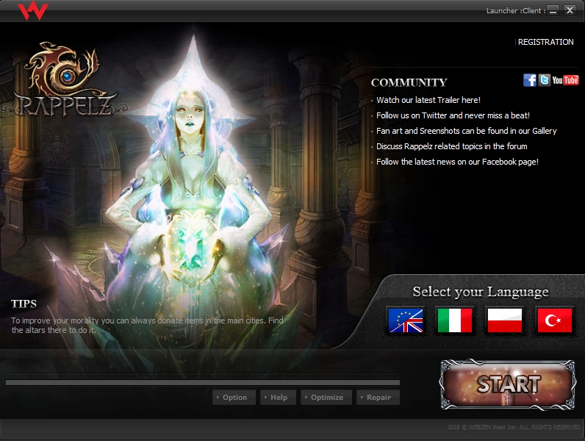The image size is (585, 441).
Task: Select English language flag
Action: click(x=406, y=320)
